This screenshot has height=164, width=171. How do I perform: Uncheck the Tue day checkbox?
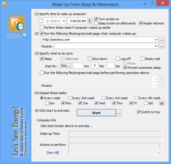tap(80, 103)
